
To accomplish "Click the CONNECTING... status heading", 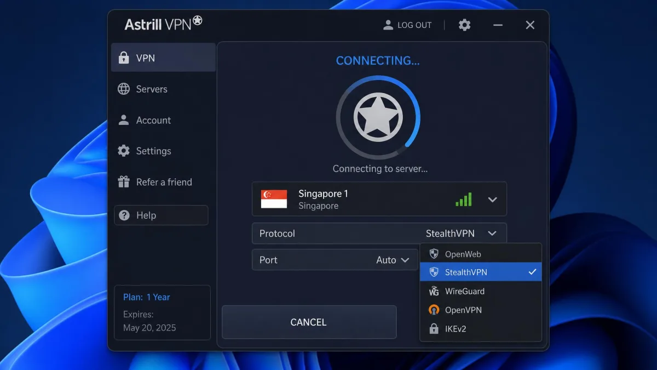I will point(378,61).
